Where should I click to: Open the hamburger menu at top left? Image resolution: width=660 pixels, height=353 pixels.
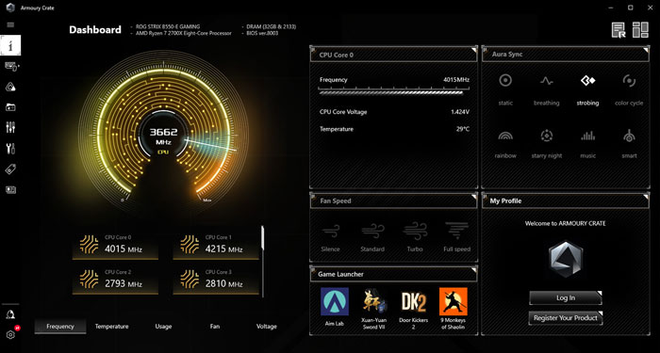click(x=10, y=24)
